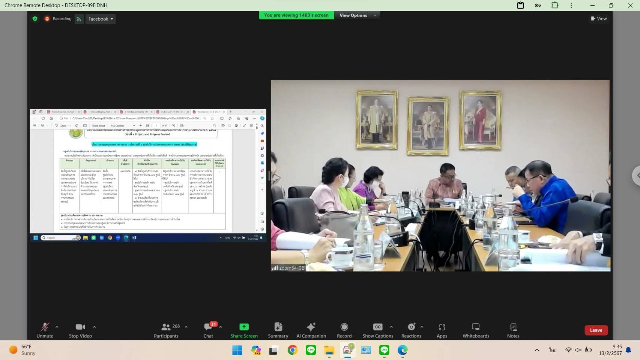
Task: Click the Recording indicator
Action: (58, 19)
